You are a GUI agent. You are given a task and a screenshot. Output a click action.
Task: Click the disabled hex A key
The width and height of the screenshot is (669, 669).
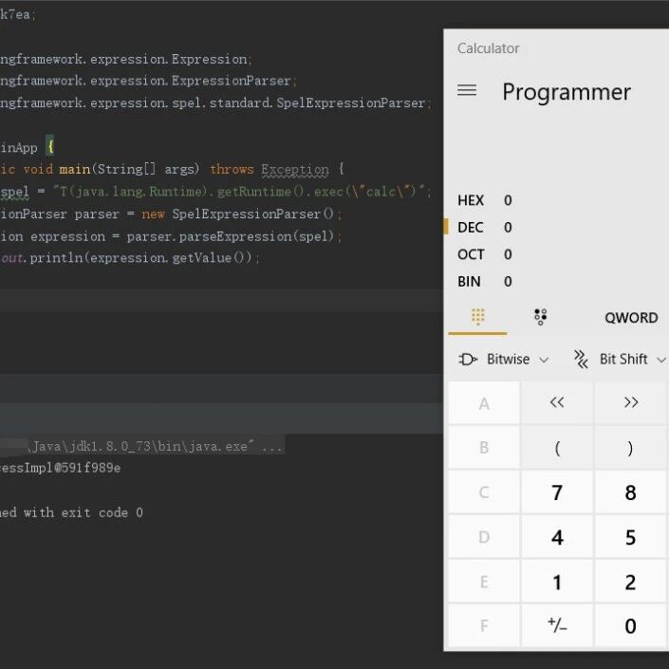[x=484, y=402]
